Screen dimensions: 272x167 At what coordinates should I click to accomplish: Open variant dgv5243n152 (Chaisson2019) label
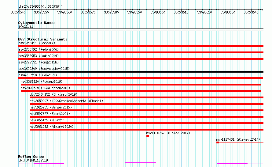coord(53,94)
